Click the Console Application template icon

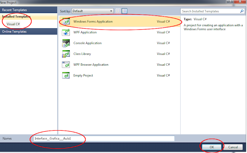(66, 43)
